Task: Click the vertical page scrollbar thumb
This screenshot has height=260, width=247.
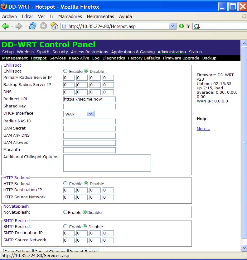Action: pyautogui.click(x=244, y=143)
